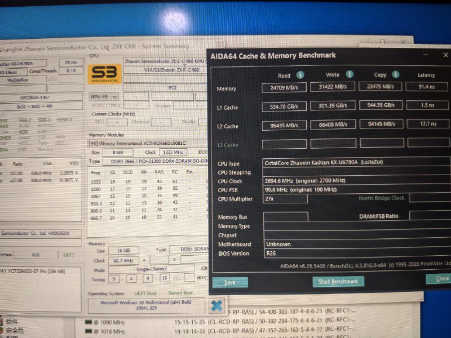This screenshot has width=451, height=338.
Task: Click BIOS Version field R26 in AIDA64
Action: [x=357, y=253]
